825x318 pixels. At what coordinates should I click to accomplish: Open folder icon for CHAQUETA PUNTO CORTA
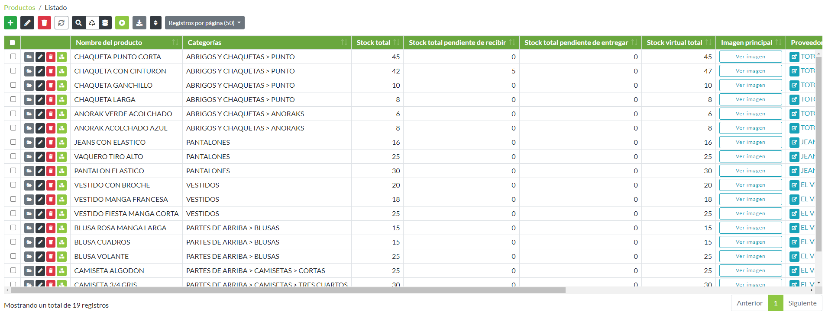coord(29,57)
